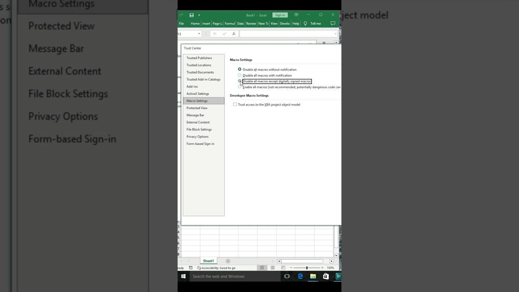Click Search the web and Windows box

click(234, 276)
